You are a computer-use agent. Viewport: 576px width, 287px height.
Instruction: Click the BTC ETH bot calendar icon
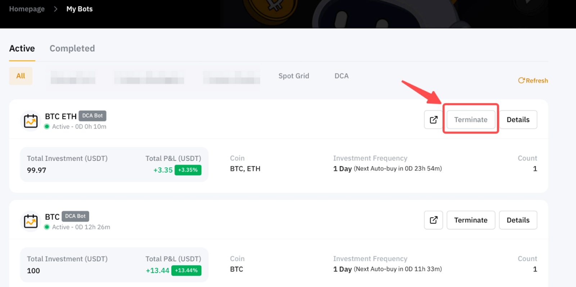click(31, 121)
